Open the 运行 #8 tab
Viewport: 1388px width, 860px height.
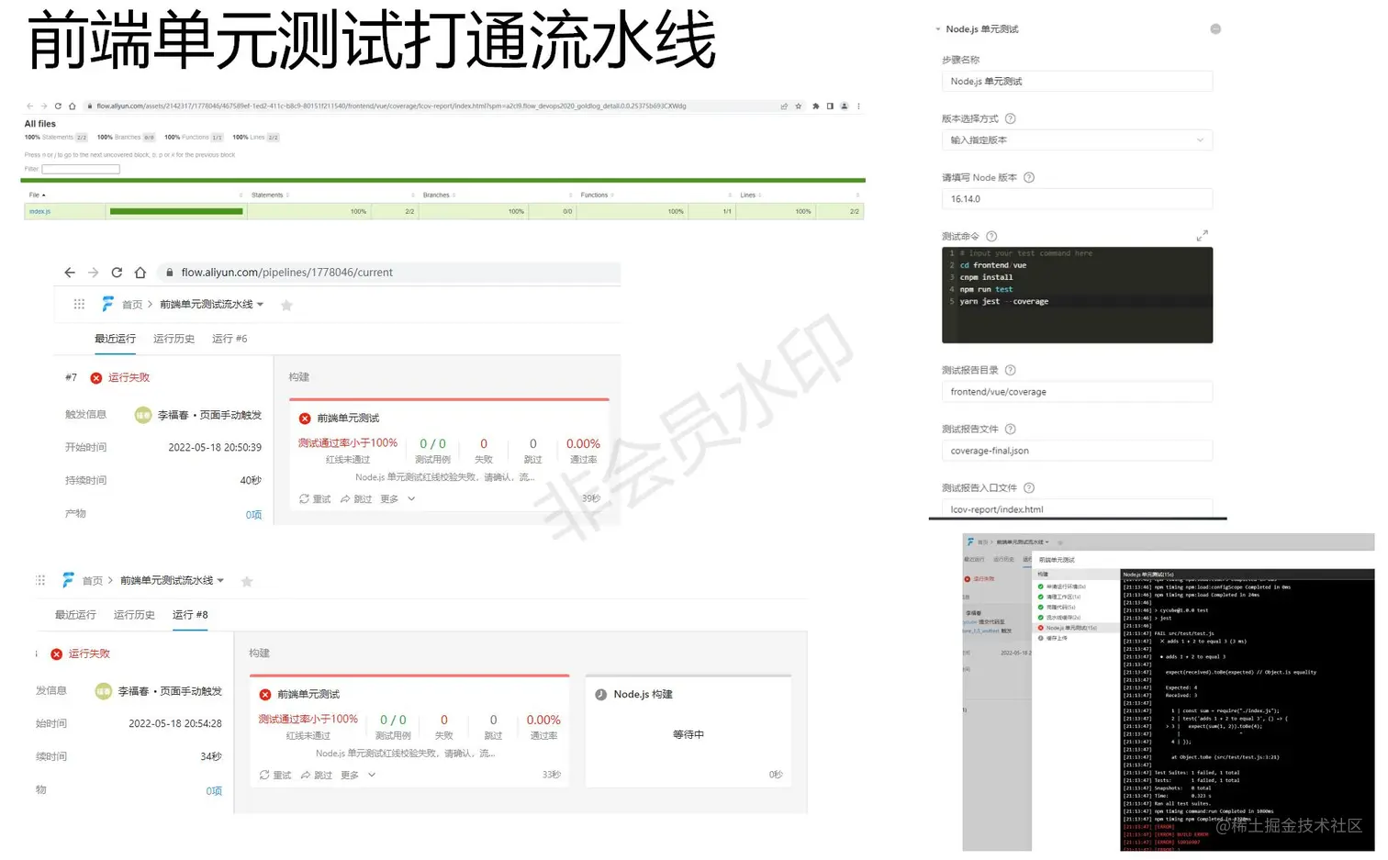point(190,615)
